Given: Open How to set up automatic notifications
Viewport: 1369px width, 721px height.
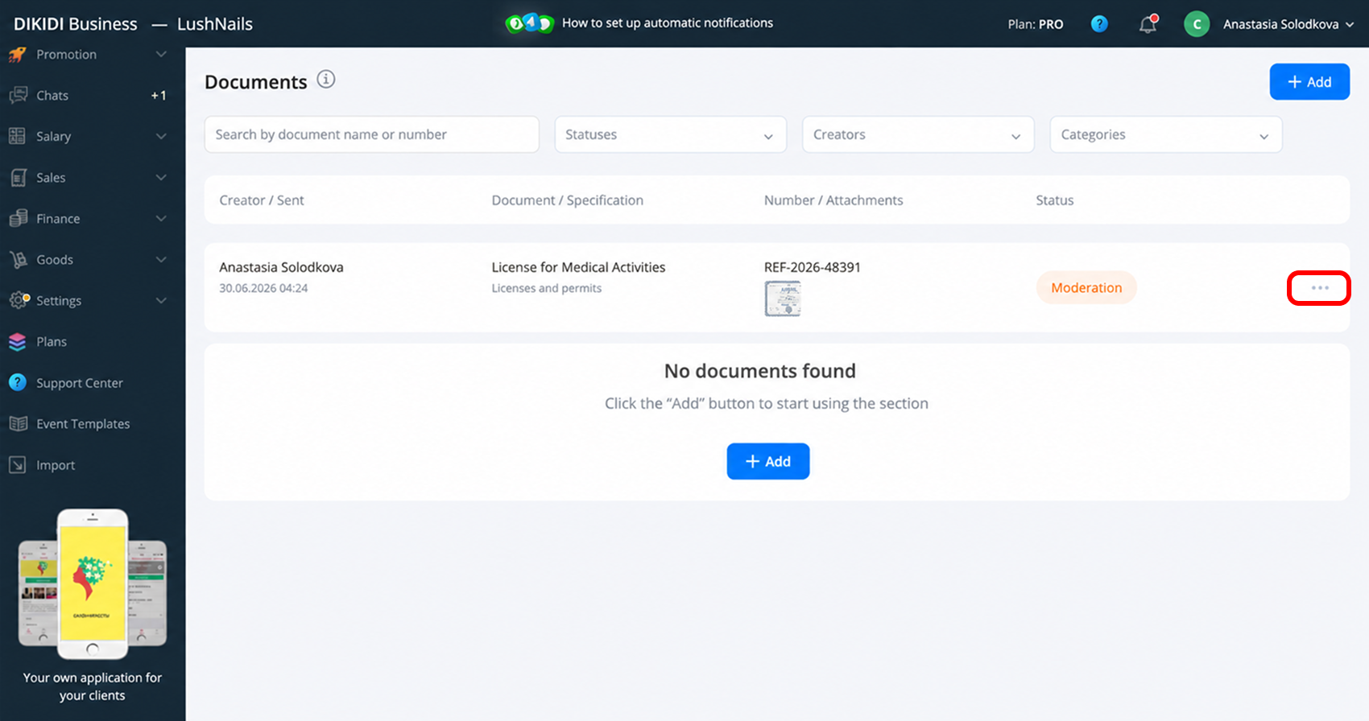Looking at the screenshot, I should 668,23.
